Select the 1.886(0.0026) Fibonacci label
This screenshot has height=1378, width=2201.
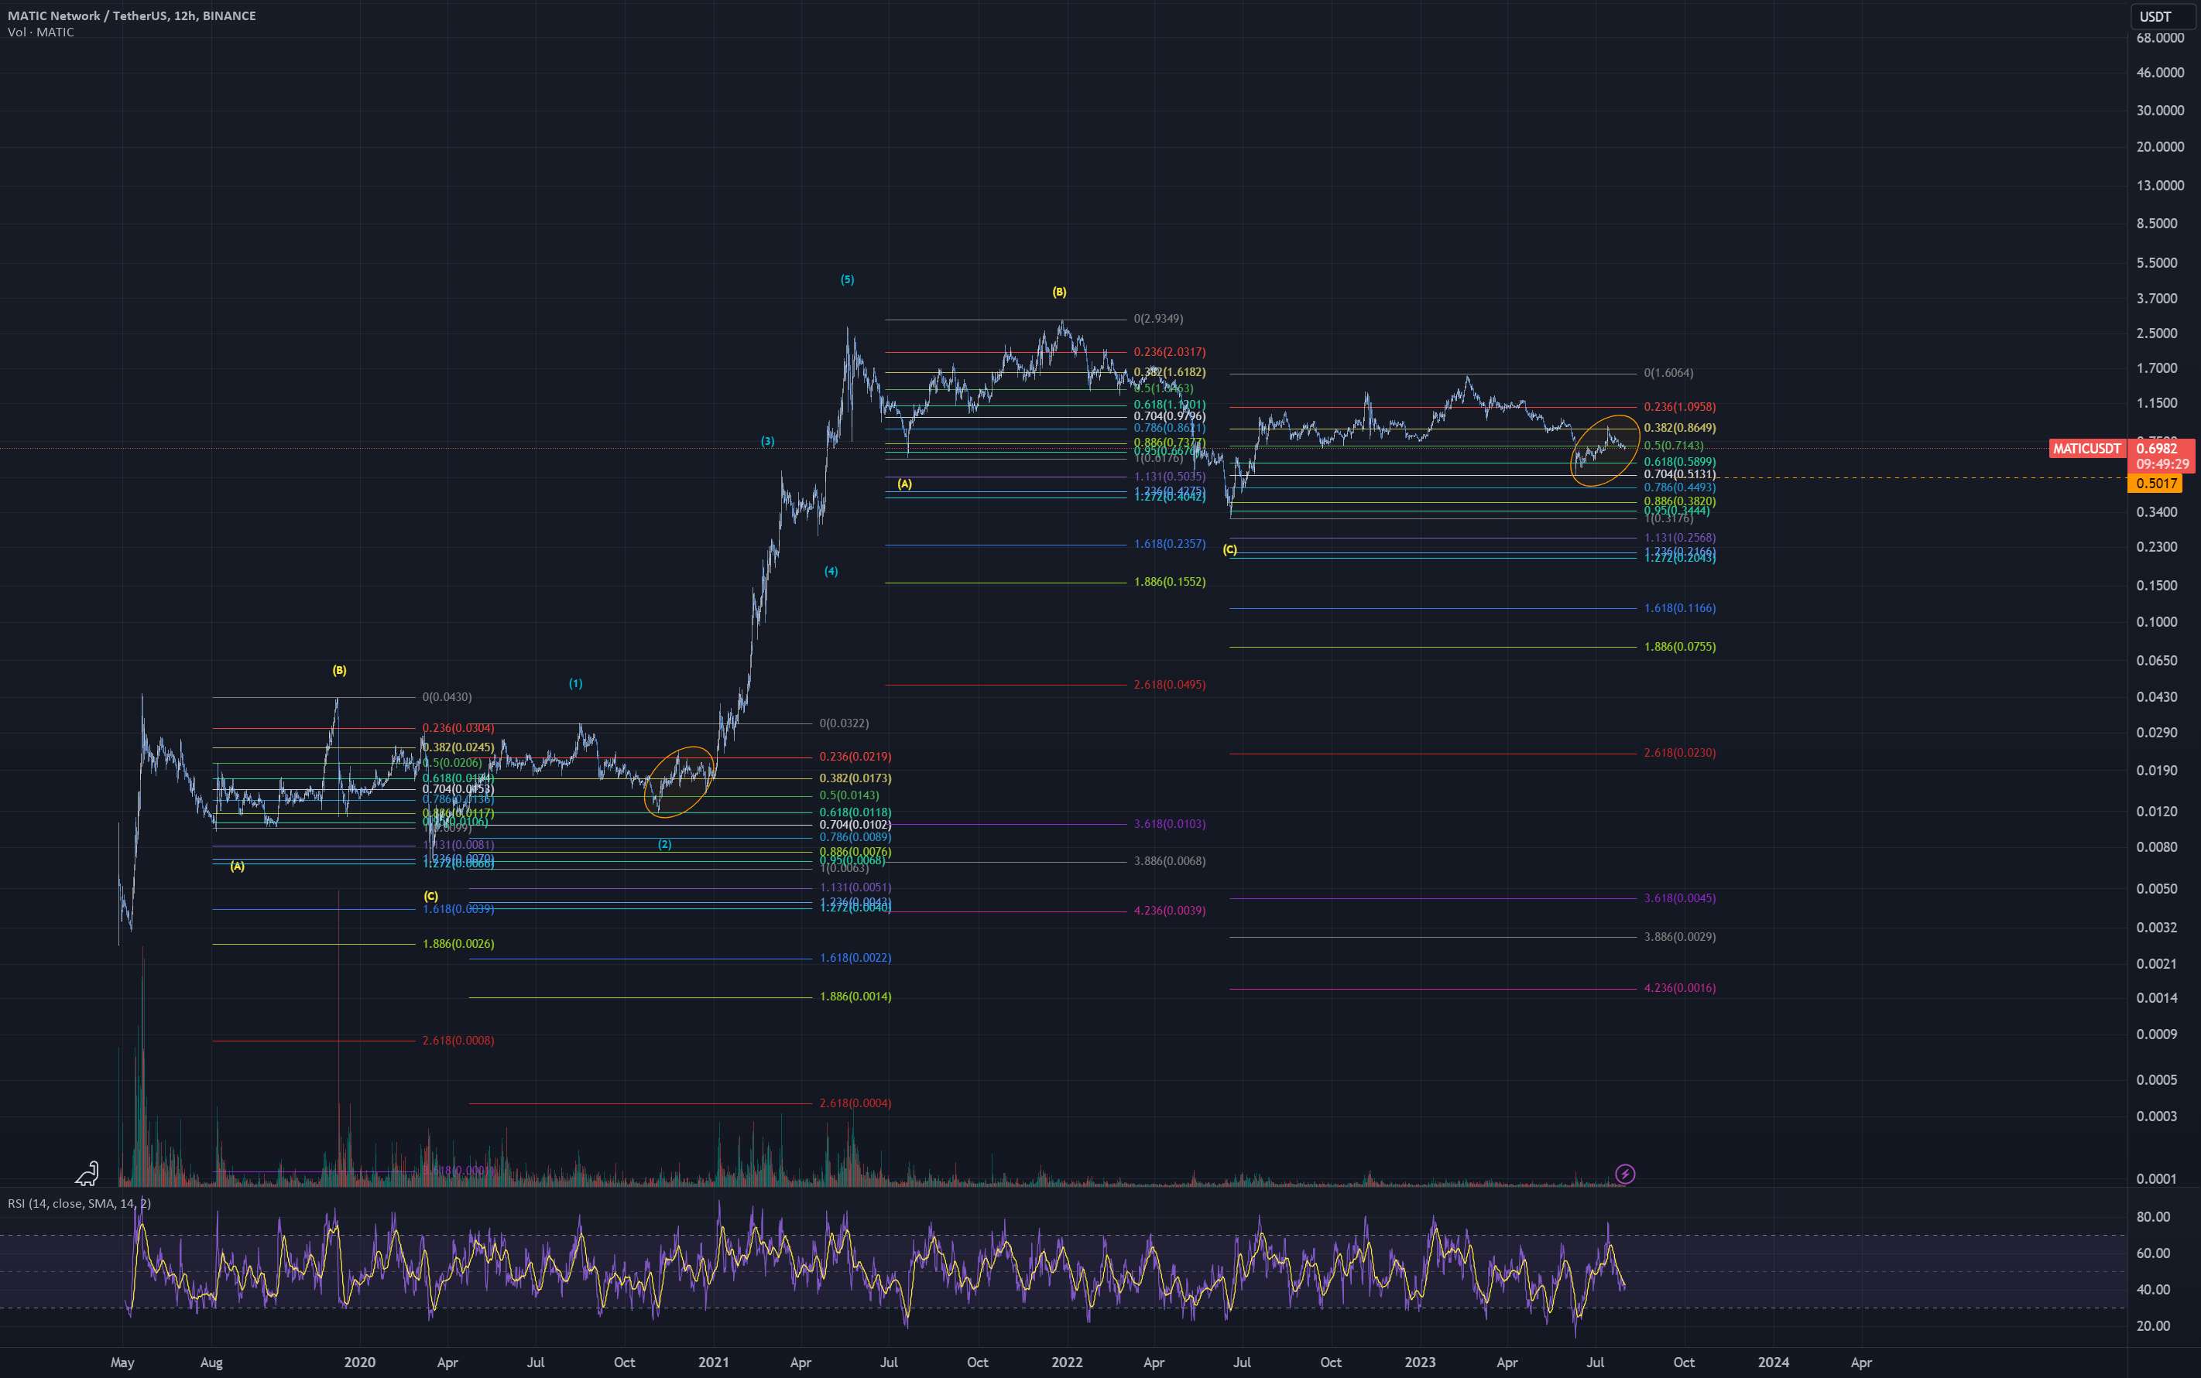point(458,944)
